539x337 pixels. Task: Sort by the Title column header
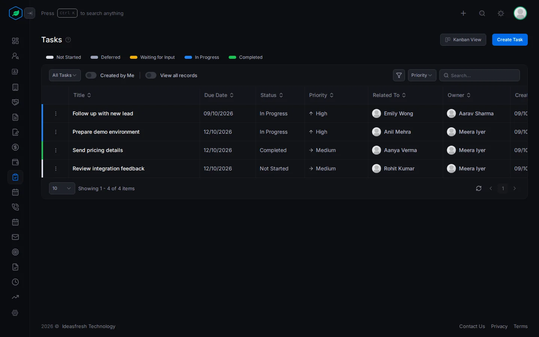(82, 95)
